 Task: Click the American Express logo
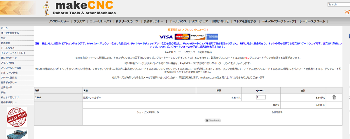pyautogui.click(x=212, y=37)
